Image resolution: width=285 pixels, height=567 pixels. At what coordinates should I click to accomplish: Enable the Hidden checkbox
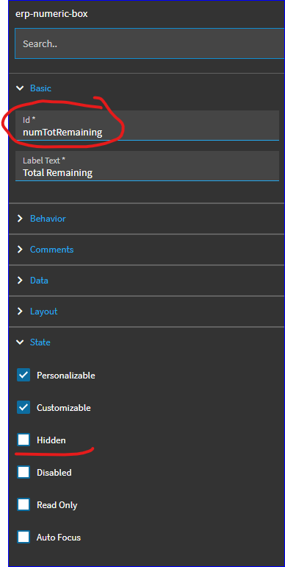[24, 440]
